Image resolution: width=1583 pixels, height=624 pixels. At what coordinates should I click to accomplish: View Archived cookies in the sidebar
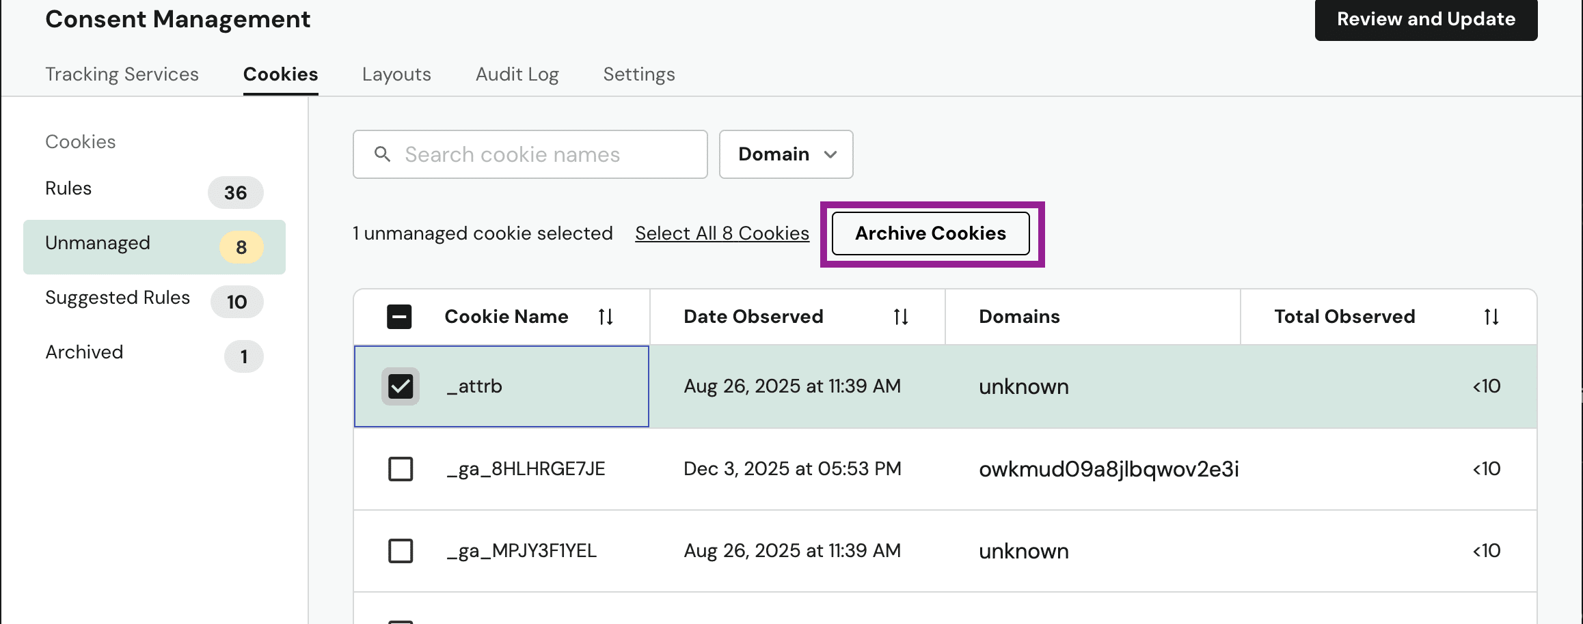84,352
